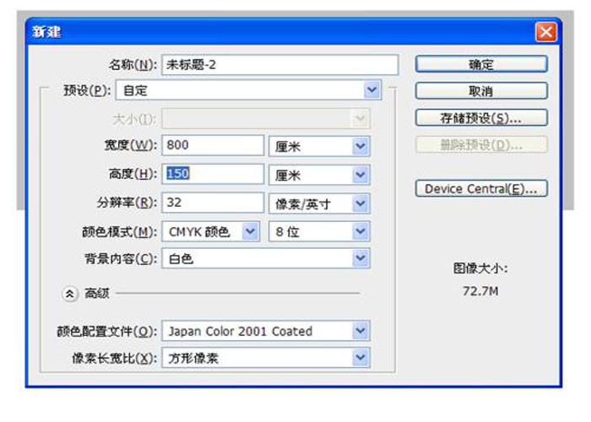Click the 取消 button
Image resolution: width=591 pixels, height=422 pixels.
481,91
